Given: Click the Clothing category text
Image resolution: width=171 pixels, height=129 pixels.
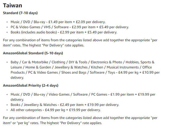Looking at the screenshot, I should pos(58,62).
